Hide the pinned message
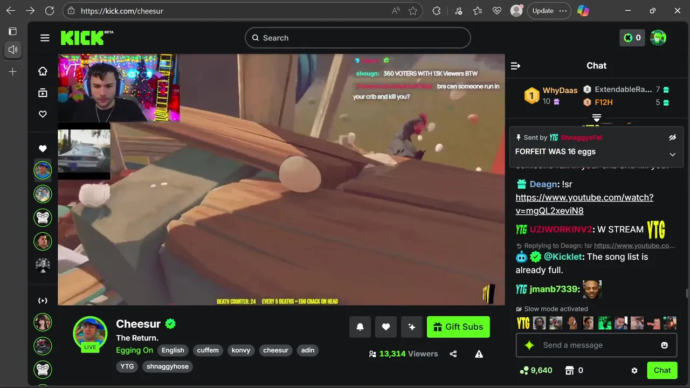Image resolution: width=690 pixels, height=388 pixels. coord(672,137)
